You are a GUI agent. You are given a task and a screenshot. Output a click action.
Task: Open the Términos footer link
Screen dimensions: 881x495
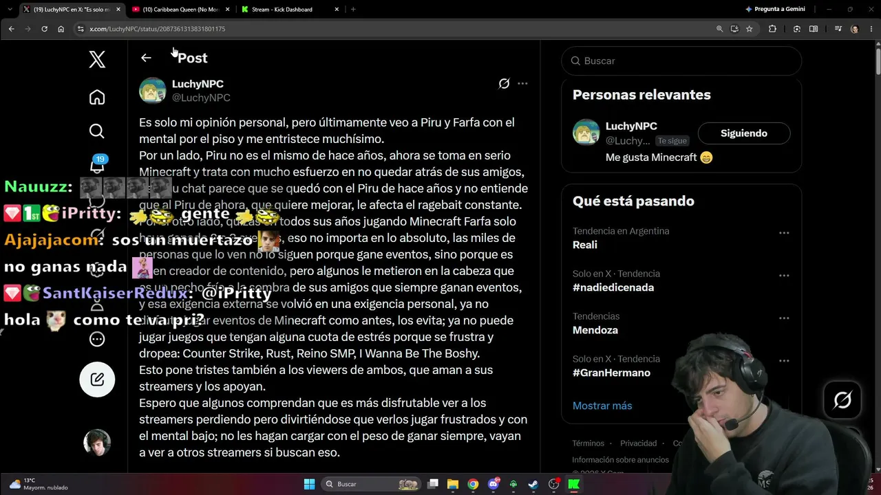tap(588, 443)
